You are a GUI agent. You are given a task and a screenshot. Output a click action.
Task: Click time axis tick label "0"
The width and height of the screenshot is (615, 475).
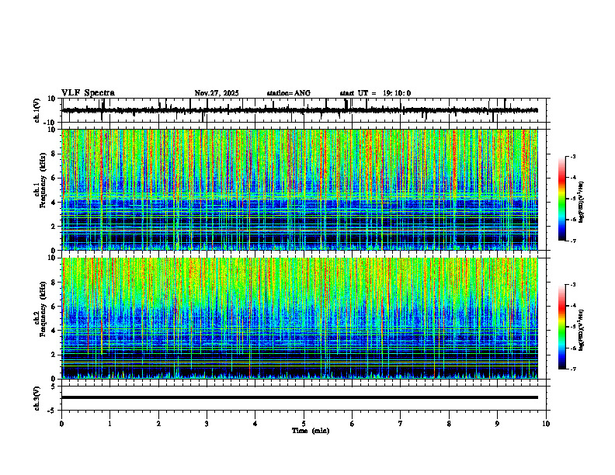61,424
